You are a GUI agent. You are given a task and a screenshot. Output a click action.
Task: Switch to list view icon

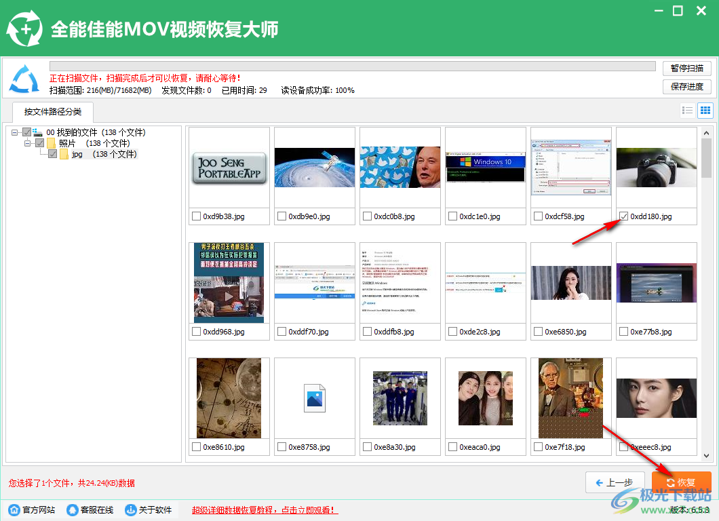tap(687, 110)
